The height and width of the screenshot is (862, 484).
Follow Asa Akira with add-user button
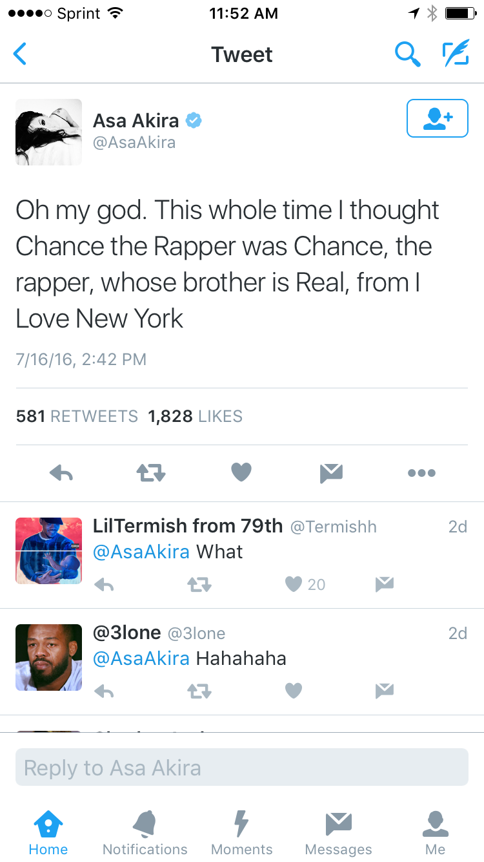[437, 118]
